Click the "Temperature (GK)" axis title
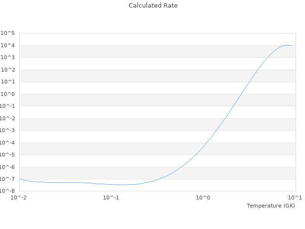 coord(271,206)
